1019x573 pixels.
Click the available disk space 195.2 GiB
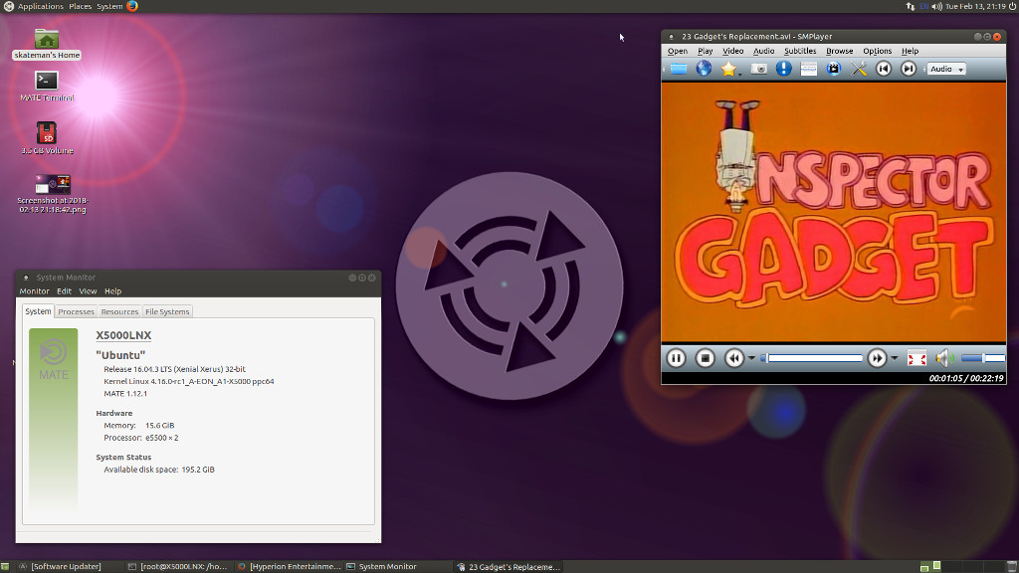tap(198, 470)
